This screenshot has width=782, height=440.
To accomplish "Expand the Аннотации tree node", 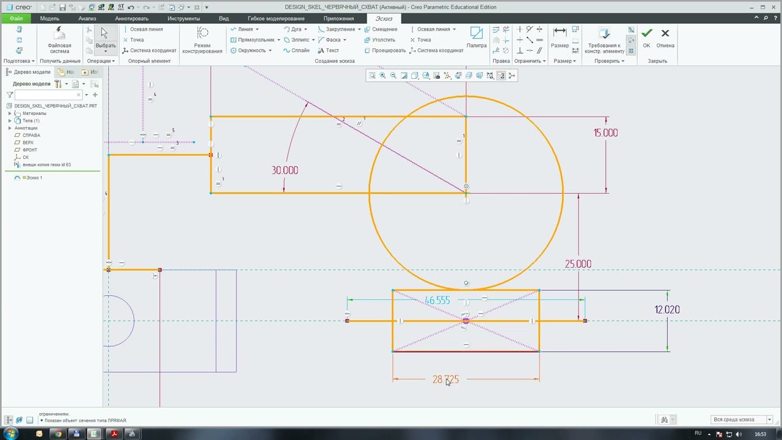I will coord(10,128).
